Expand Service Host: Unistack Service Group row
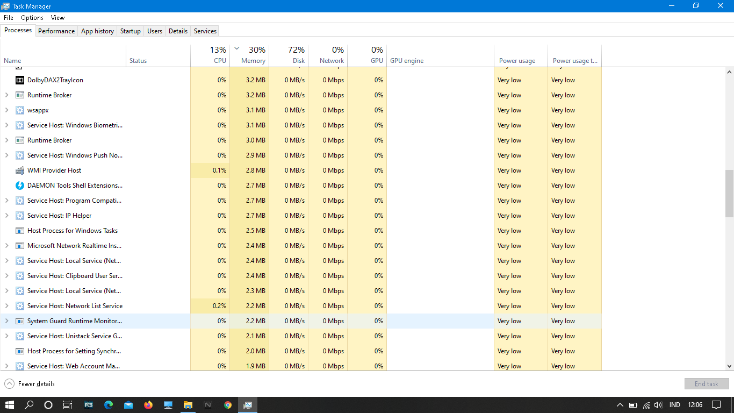Viewport: 734px width, 413px height. (x=6, y=336)
